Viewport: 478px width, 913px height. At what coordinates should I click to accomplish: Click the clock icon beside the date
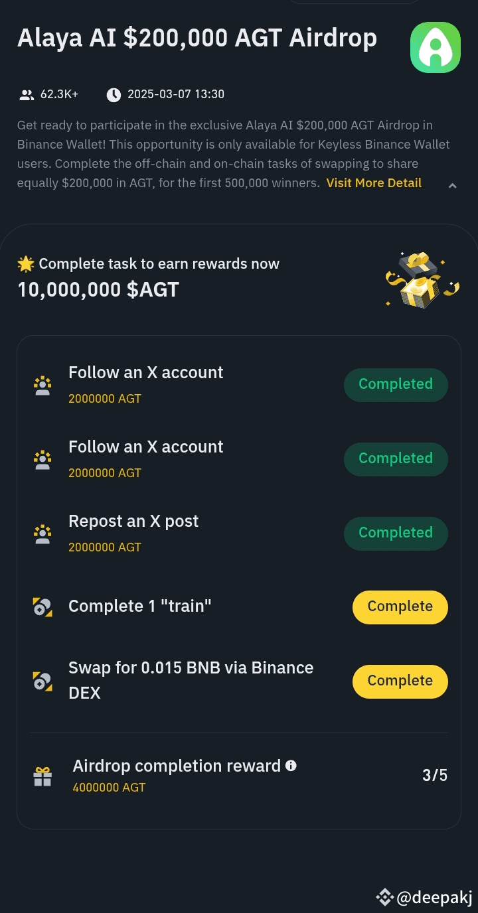point(114,95)
